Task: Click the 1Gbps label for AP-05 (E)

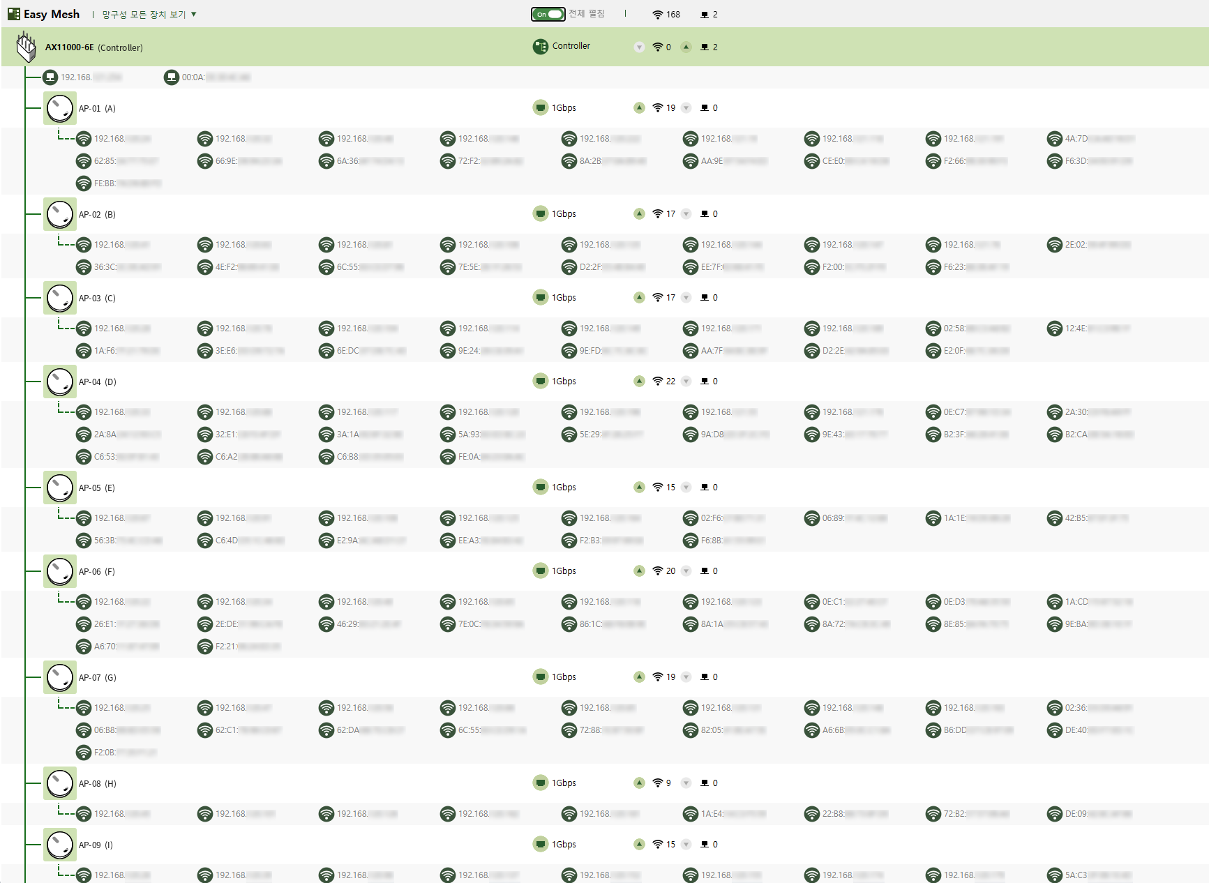Action: click(x=564, y=488)
